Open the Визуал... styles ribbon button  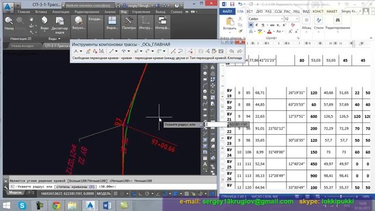[x=79, y=23]
